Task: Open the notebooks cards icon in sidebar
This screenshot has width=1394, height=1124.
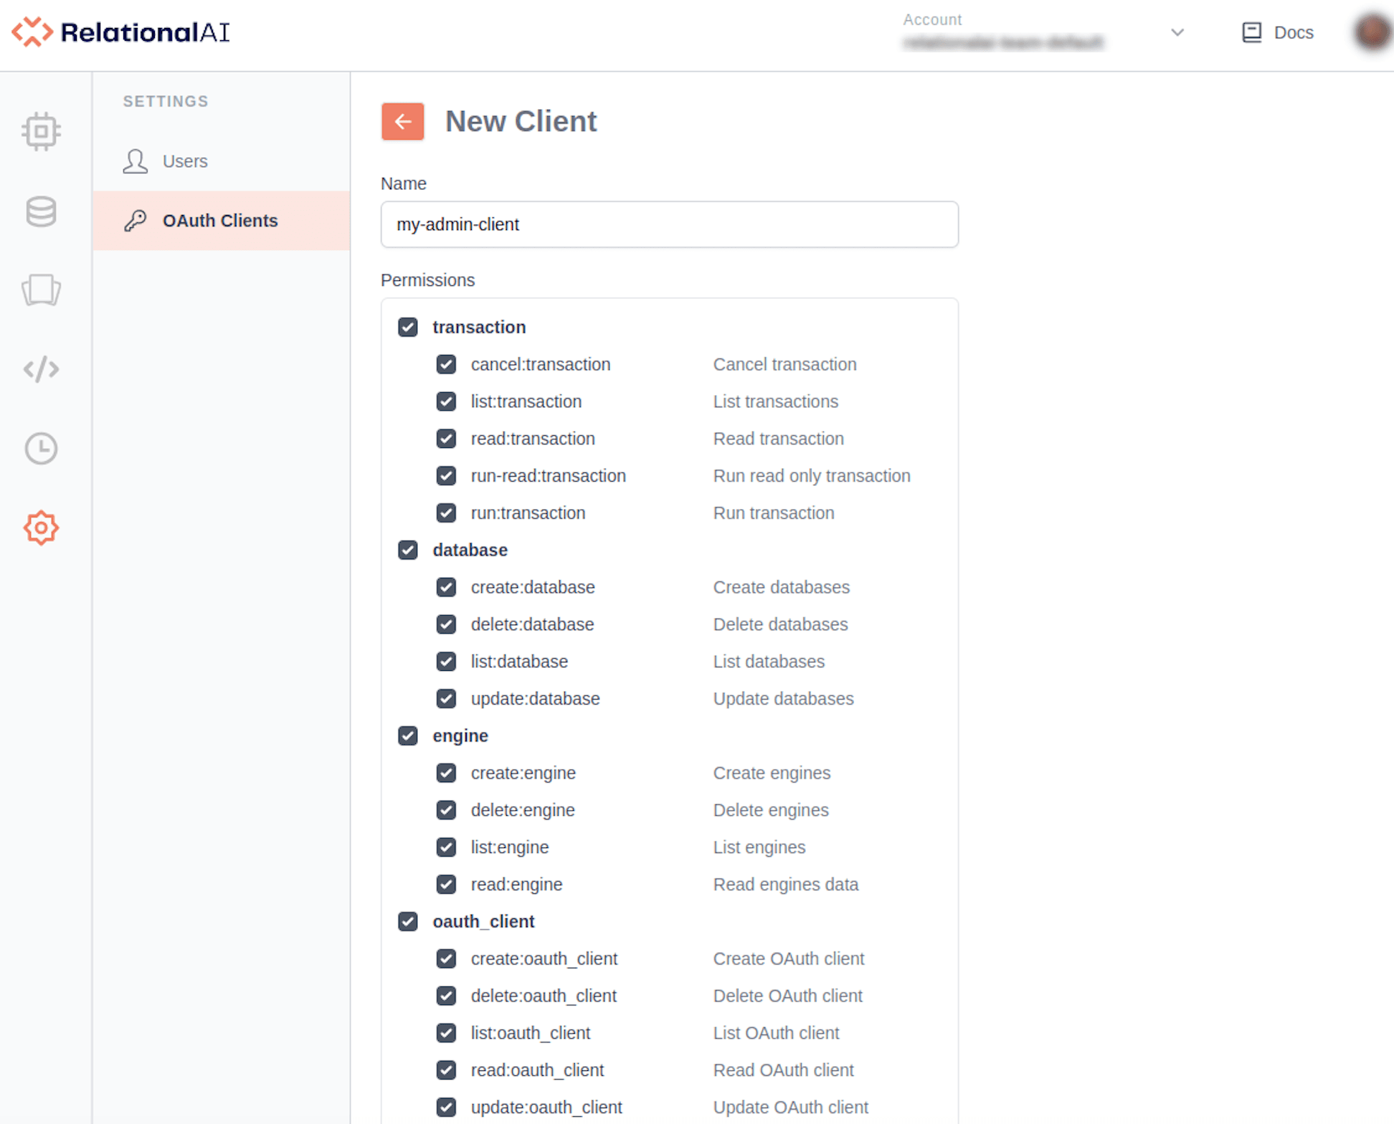Action: click(41, 290)
